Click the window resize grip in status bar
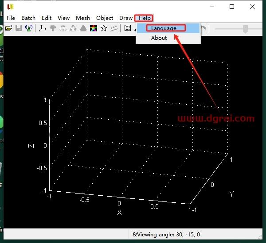 [x=260, y=236]
